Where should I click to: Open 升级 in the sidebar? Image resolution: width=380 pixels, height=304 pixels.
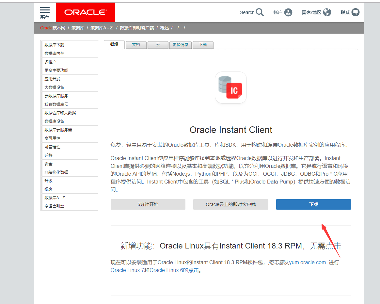click(70, 181)
